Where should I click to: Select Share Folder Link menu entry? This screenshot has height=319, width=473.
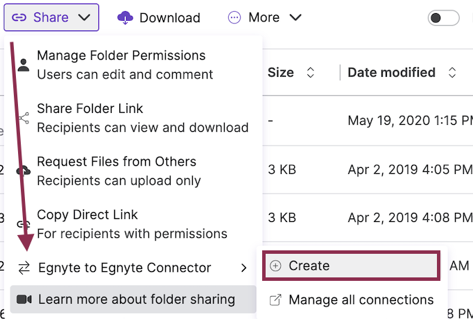(x=133, y=118)
